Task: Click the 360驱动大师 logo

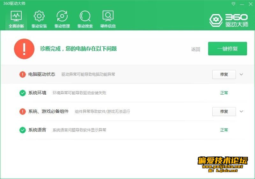Action: click(x=229, y=20)
